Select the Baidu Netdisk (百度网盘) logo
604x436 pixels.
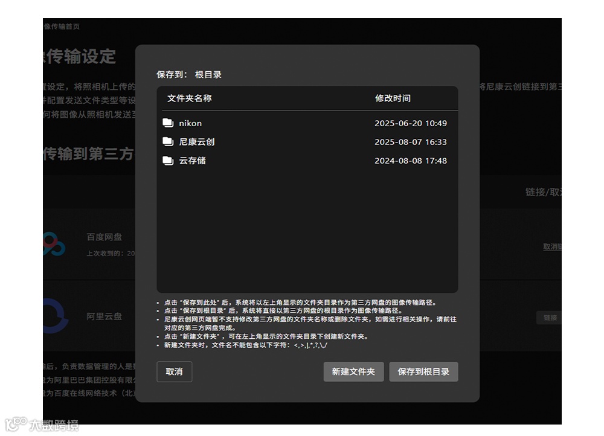point(54,244)
